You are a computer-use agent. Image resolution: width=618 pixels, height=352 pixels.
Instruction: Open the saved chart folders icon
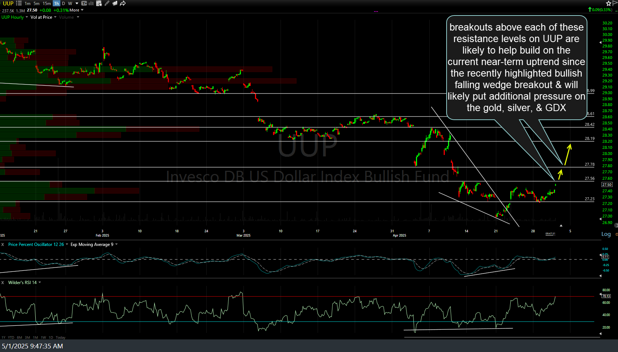(x=115, y=3)
